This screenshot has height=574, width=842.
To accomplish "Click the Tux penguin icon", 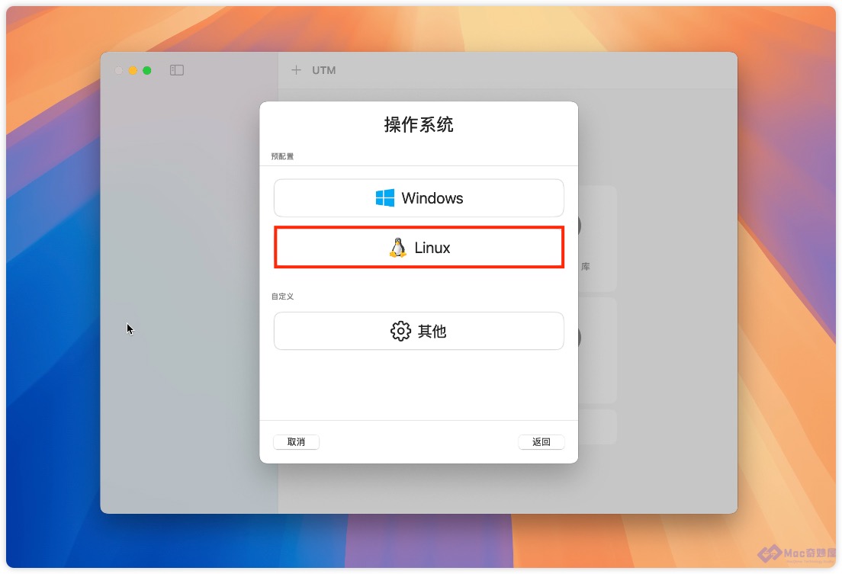I will [x=398, y=248].
